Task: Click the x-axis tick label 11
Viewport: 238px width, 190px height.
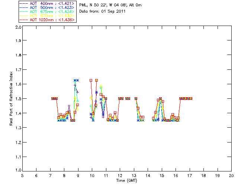Action: pyautogui.click(x=106, y=176)
